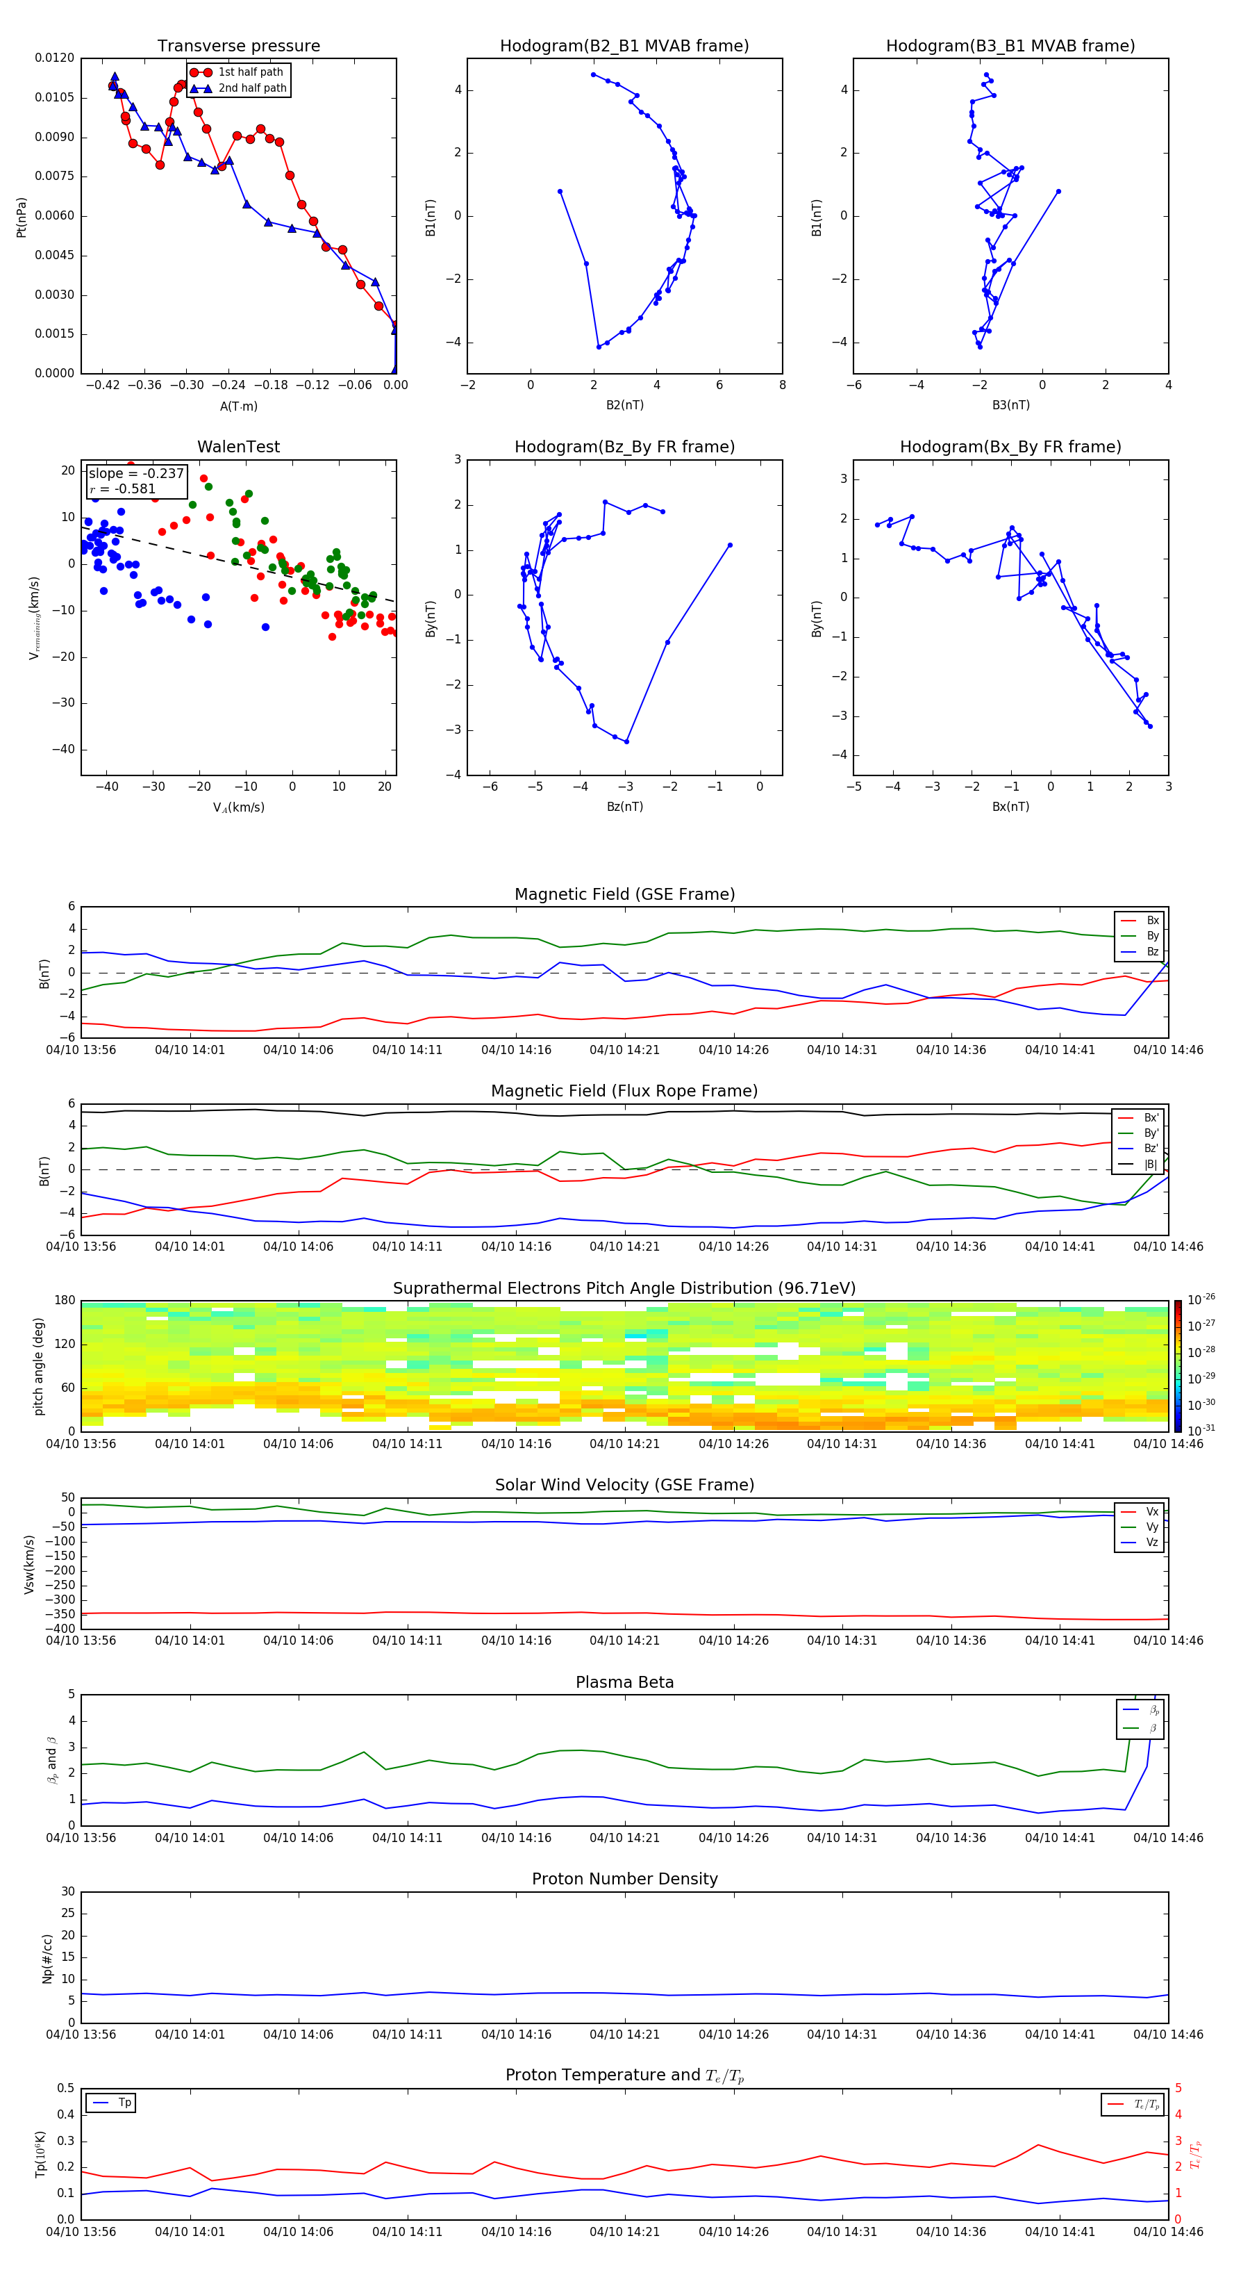This screenshot has height=2293, width=1250.
Task: Click the "Hodogram(B3_B1 MVAB frame)" title
Action: [1010, 47]
